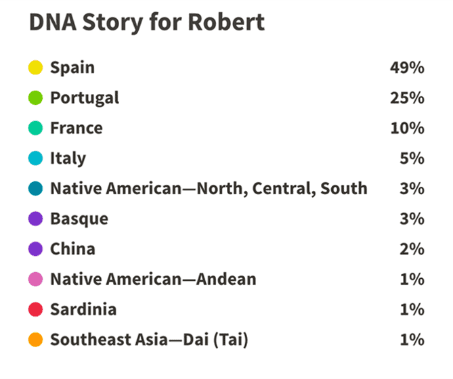Open the China region entry
453x379 pixels.
click(x=73, y=249)
